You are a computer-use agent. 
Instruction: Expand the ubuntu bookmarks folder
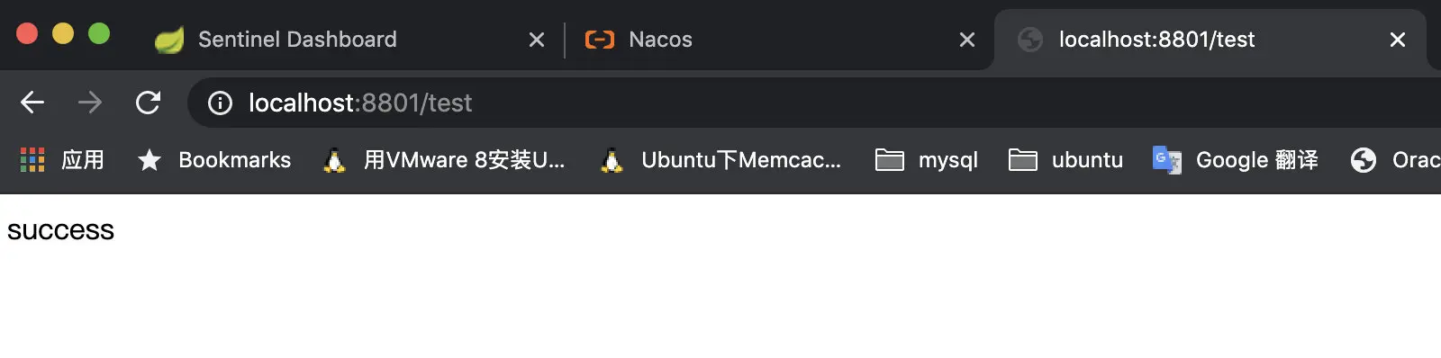1065,160
